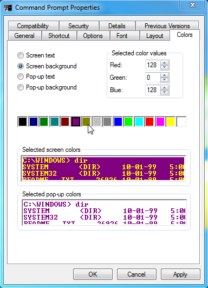The height and width of the screenshot is (288, 208).
Task: Click the Colors tab
Action: coord(185,35)
